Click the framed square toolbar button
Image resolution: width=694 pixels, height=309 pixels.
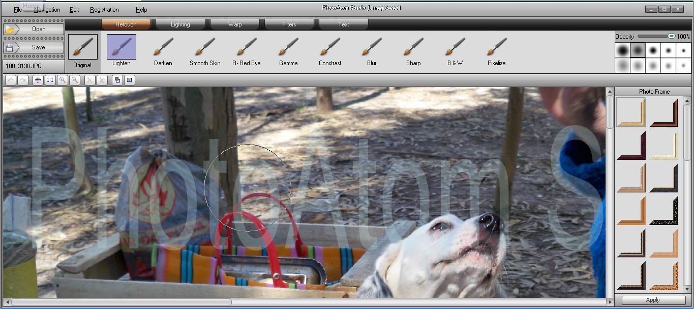coord(130,80)
